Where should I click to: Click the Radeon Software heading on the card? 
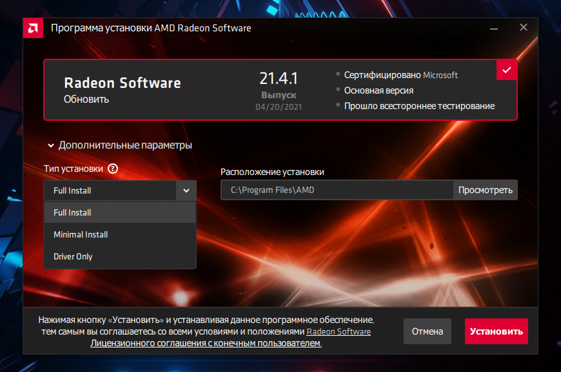pyautogui.click(x=123, y=83)
